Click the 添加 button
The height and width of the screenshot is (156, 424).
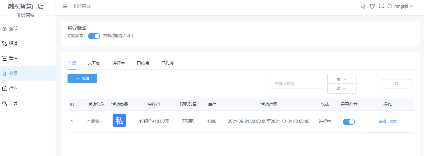[82, 78]
